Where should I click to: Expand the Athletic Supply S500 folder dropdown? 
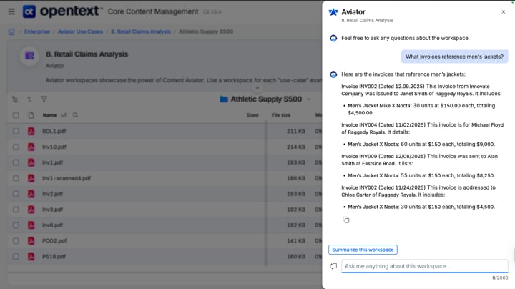click(x=309, y=99)
